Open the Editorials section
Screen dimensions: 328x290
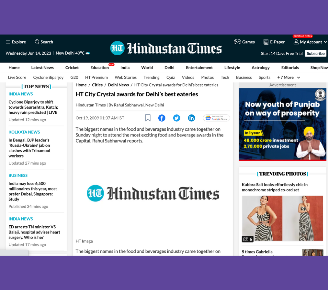point(290,68)
